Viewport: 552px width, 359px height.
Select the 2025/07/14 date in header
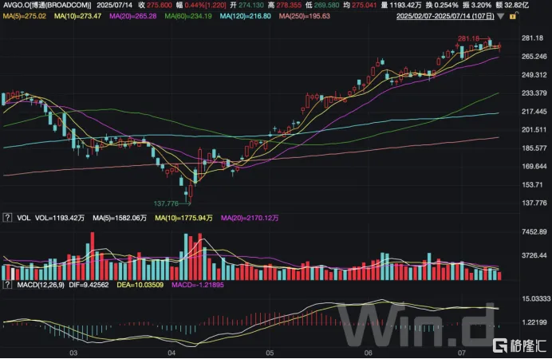pos(114,6)
